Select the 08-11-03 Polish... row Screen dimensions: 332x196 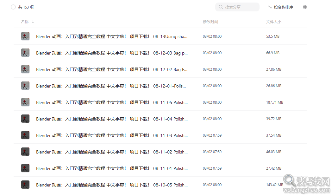160,135
